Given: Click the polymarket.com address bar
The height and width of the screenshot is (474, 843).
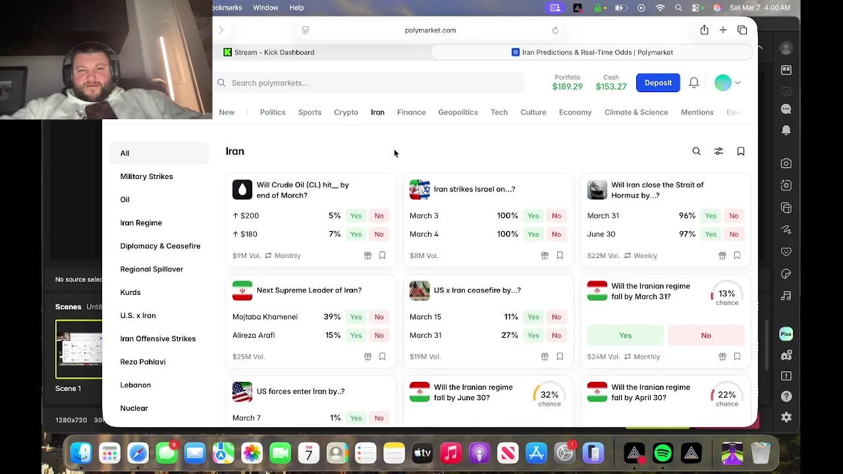Looking at the screenshot, I should (x=430, y=30).
